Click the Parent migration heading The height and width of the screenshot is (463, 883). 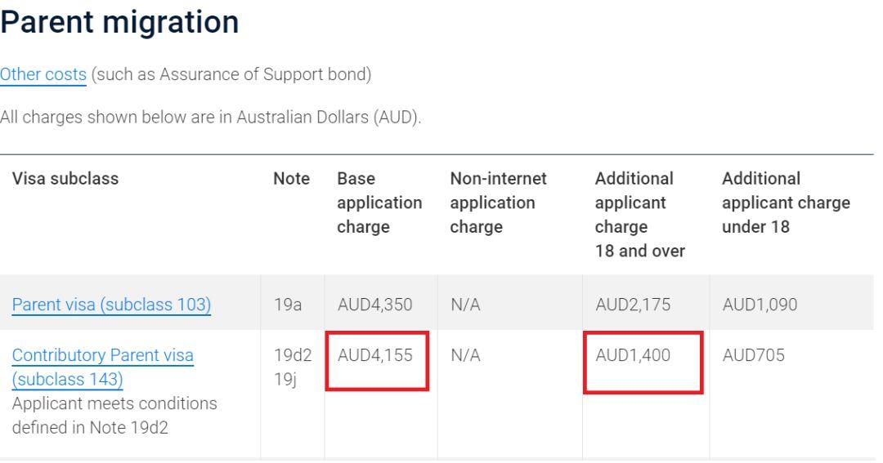pos(119,22)
